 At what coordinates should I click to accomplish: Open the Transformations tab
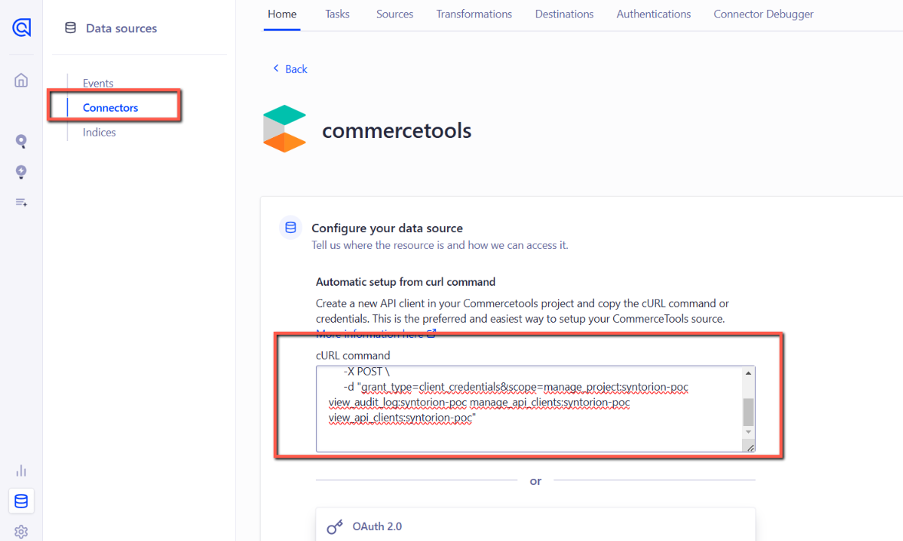(x=474, y=14)
